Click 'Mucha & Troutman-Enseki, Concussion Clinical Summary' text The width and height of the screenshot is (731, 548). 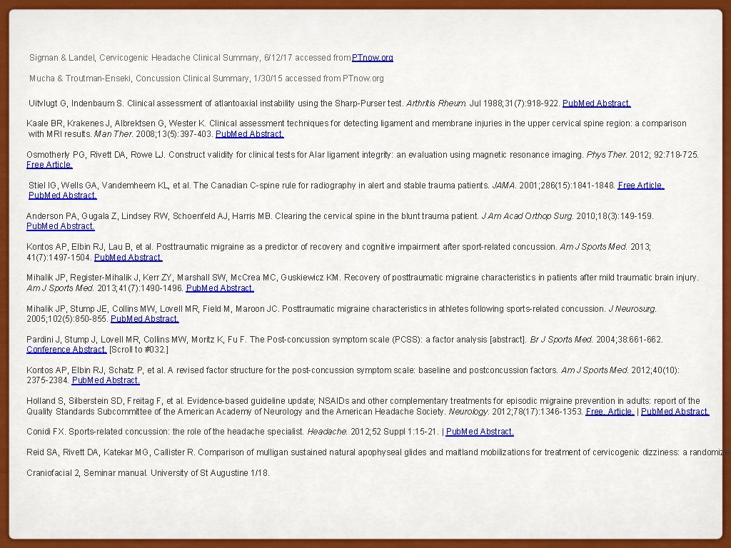coord(139,78)
